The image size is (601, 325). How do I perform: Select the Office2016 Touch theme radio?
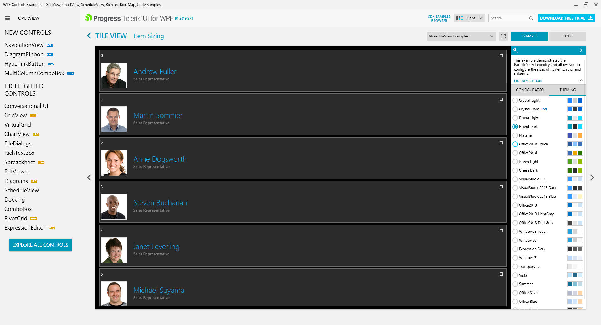click(515, 144)
